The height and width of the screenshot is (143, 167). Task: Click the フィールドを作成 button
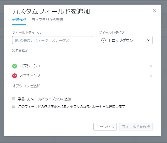[x=136, y=127]
